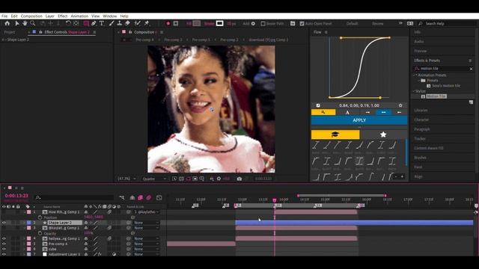
Task: Toggle the Shy layers icon in timeline
Action: coord(132,197)
